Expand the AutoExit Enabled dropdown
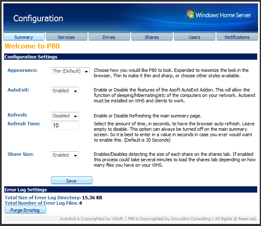 tap(65, 91)
